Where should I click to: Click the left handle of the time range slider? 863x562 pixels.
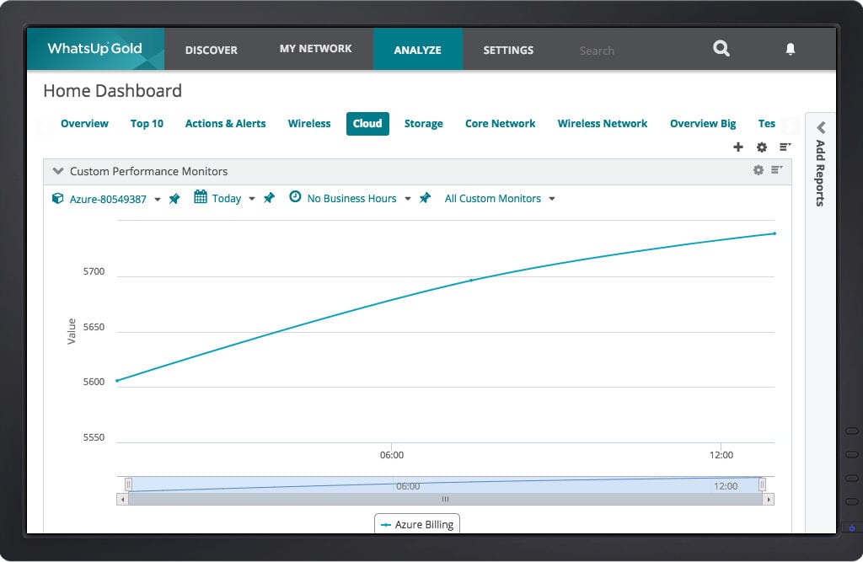pyautogui.click(x=128, y=484)
